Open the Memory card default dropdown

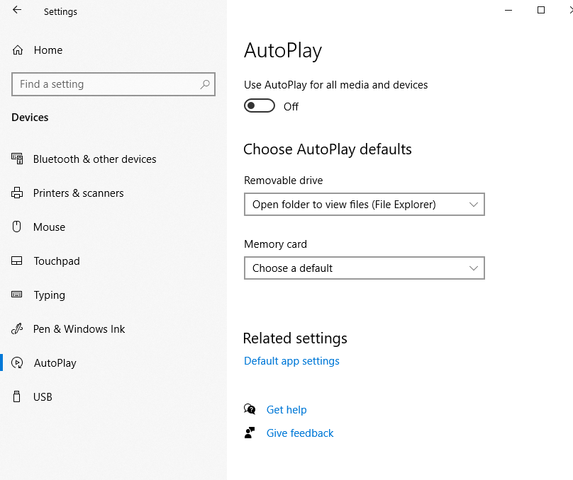click(365, 268)
